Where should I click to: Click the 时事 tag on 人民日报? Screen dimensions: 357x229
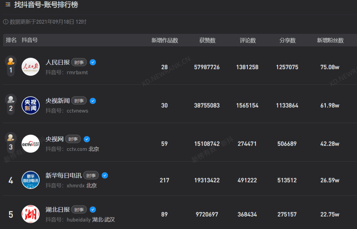tap(79, 62)
